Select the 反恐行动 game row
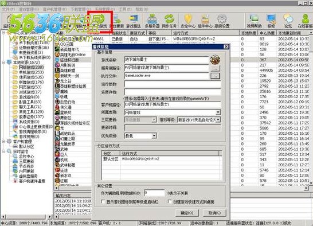Viewport: 313px width, 226px height. point(73,102)
